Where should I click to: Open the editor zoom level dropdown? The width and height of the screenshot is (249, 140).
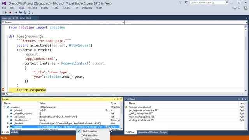click(x=12, y=94)
